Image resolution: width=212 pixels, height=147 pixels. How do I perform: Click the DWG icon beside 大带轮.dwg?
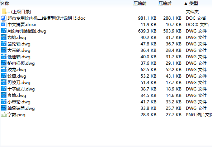point(4,50)
